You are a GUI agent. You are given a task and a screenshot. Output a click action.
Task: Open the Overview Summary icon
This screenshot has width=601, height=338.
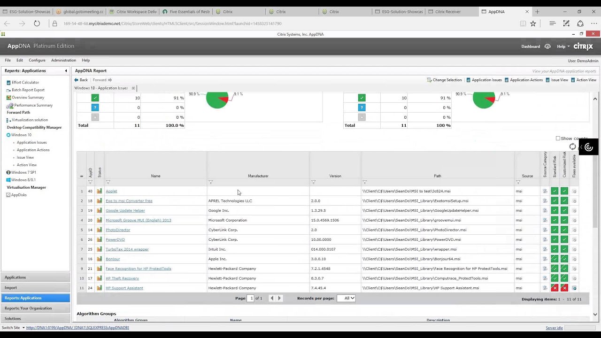[8, 97]
